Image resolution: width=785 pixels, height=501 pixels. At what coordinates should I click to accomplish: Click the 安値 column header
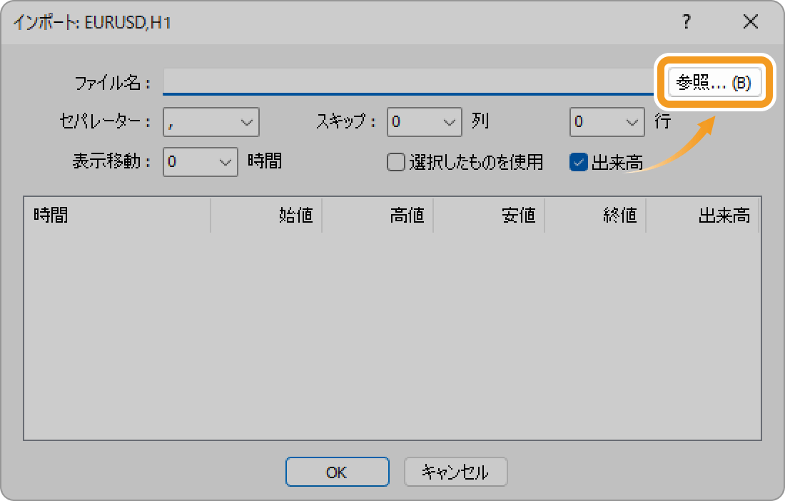coord(489,216)
